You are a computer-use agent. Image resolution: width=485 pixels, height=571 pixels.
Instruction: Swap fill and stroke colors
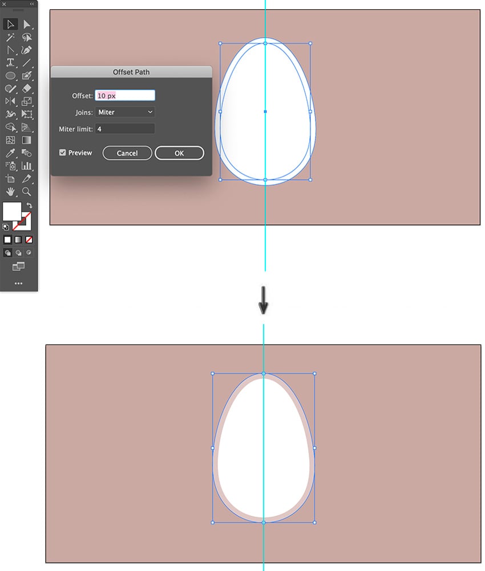tap(30, 206)
